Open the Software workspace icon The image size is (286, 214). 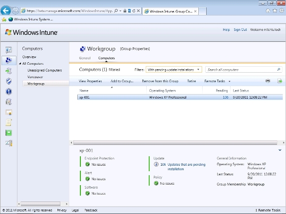point(8,102)
